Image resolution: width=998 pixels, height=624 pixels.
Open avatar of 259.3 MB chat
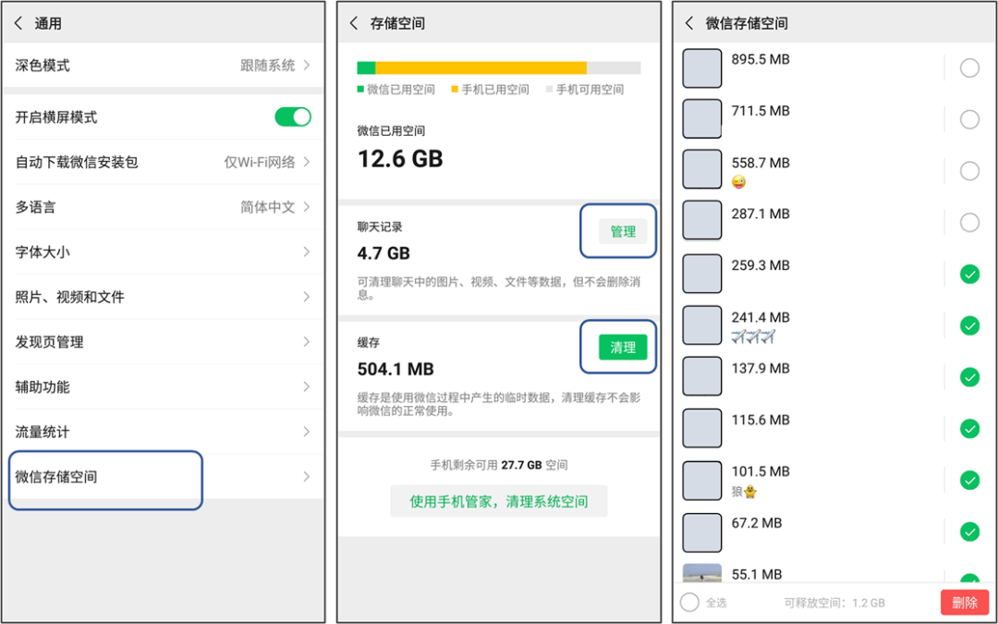click(x=702, y=274)
